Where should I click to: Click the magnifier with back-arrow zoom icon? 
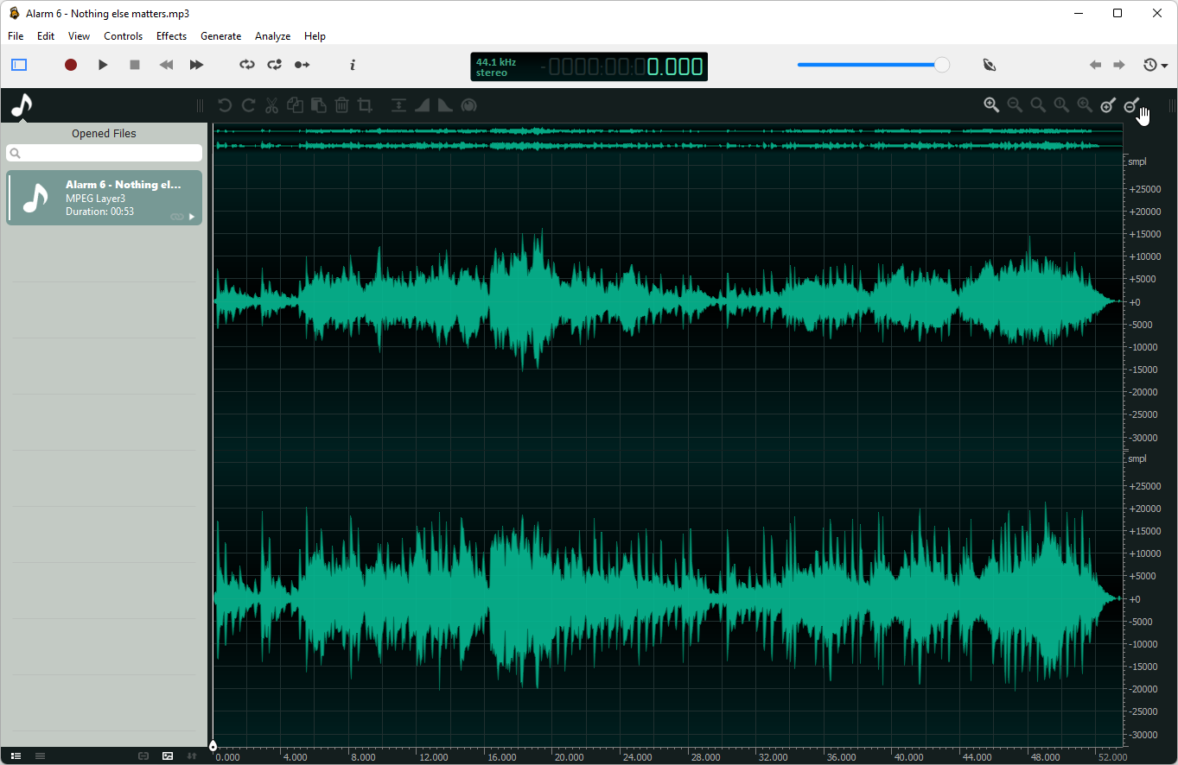coord(1085,105)
